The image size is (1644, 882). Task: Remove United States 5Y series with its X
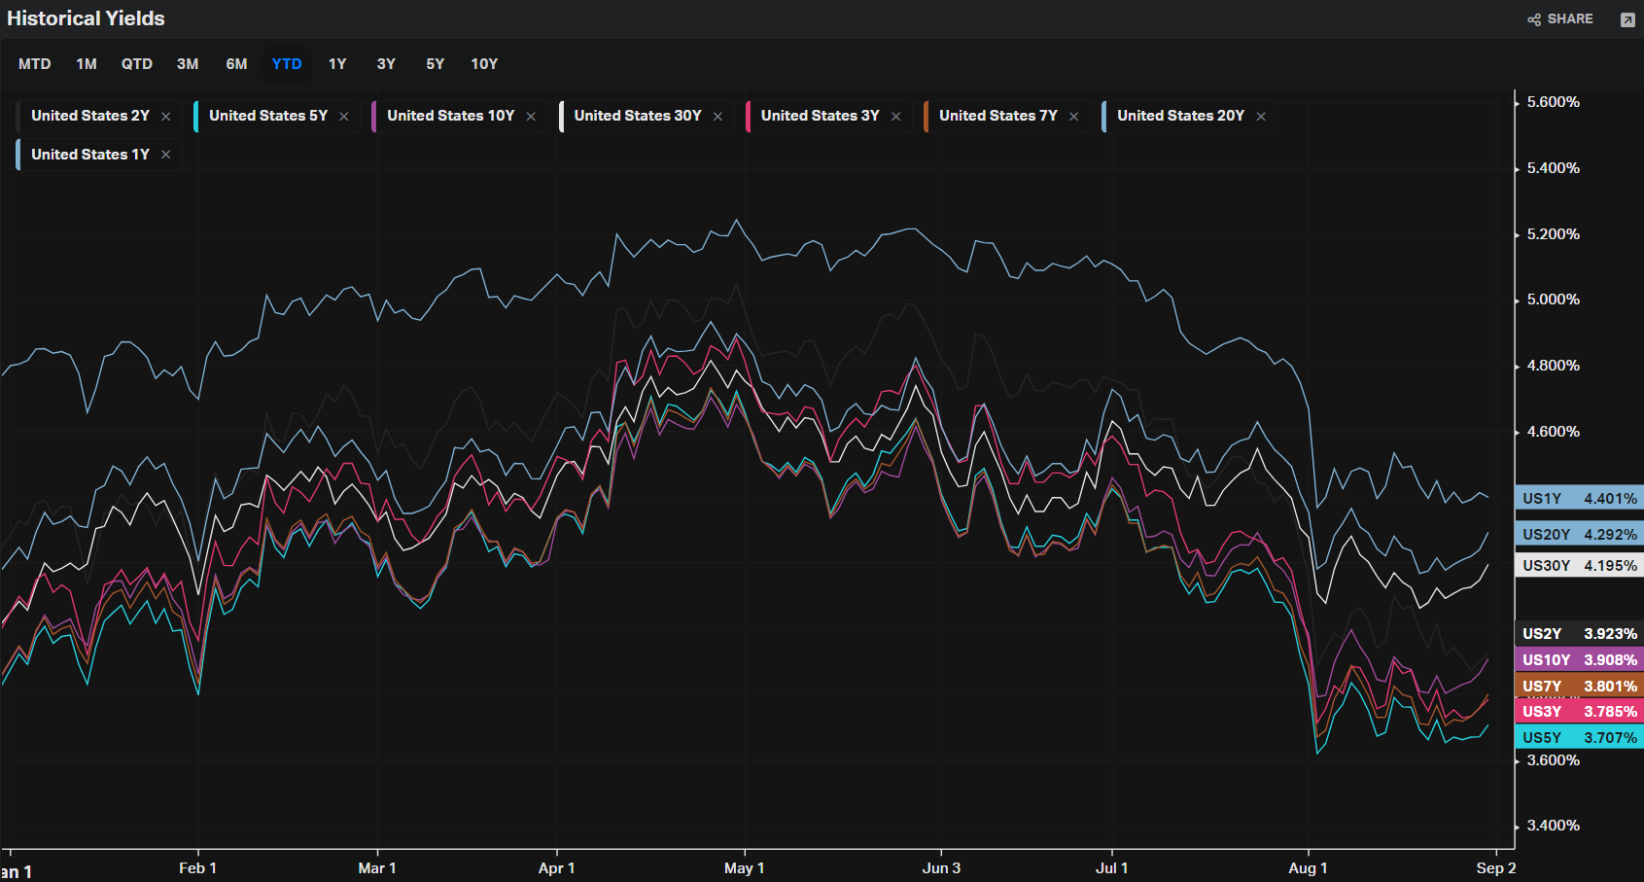coord(344,117)
